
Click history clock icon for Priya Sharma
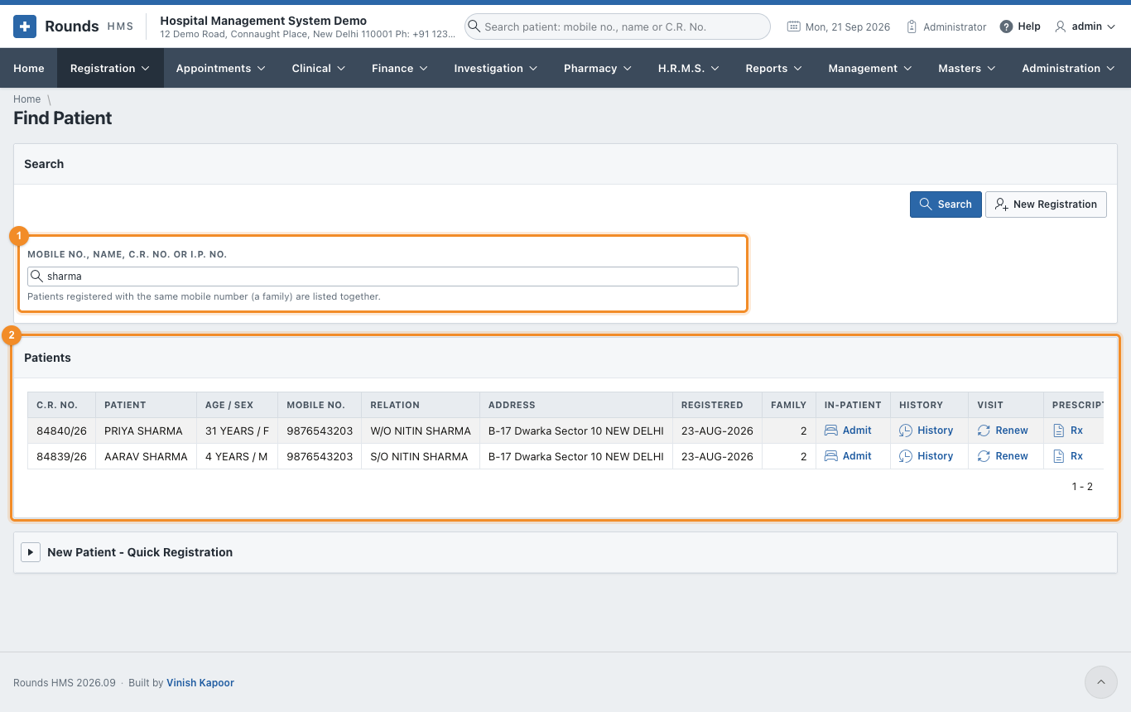(906, 431)
